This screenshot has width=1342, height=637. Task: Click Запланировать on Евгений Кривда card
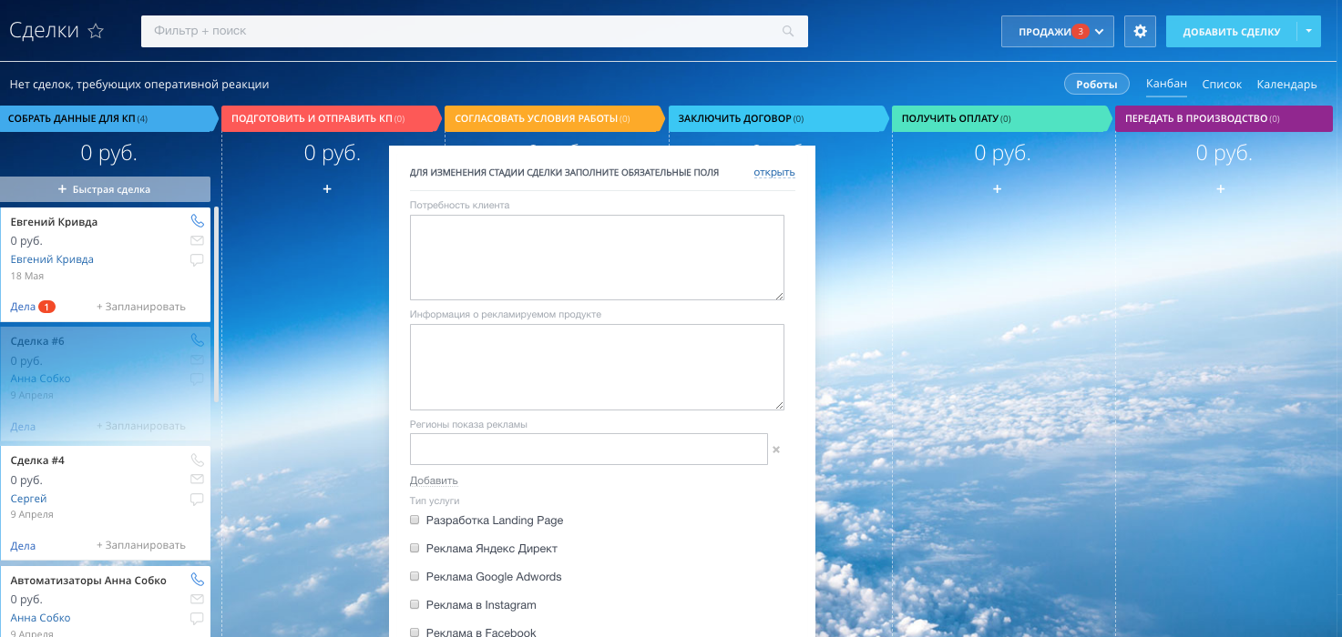141,307
